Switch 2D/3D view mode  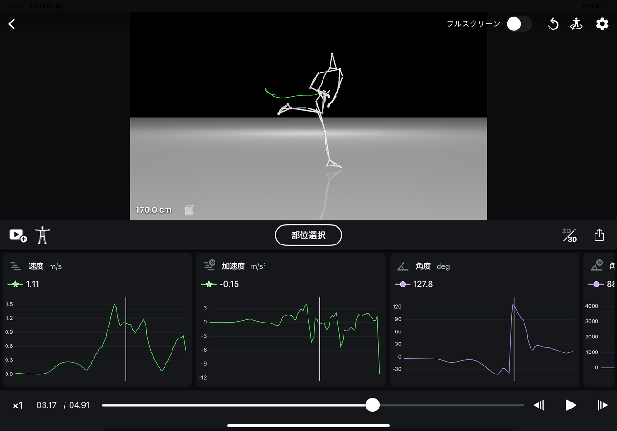pos(569,235)
